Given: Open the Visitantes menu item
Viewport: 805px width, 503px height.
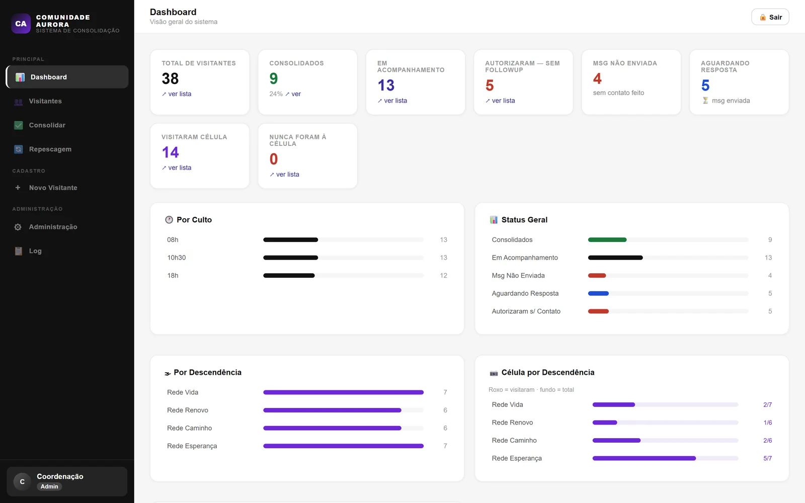Looking at the screenshot, I should pyautogui.click(x=67, y=101).
